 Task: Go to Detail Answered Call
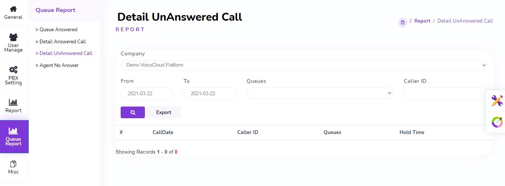coord(63,41)
